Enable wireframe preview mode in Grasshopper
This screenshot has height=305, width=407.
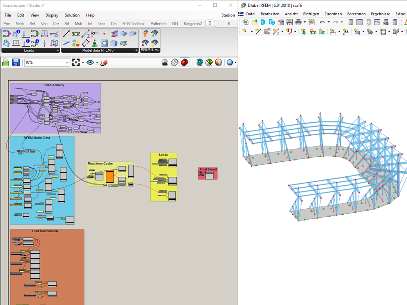pos(175,62)
